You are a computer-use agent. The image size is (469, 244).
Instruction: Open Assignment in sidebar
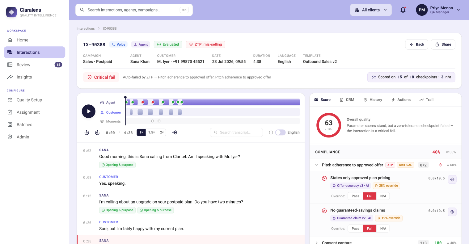coord(34,112)
